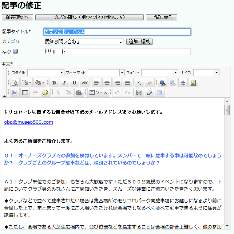Apply superscript formatting
The width and height of the screenshot is (234, 234).
pos(150,83)
